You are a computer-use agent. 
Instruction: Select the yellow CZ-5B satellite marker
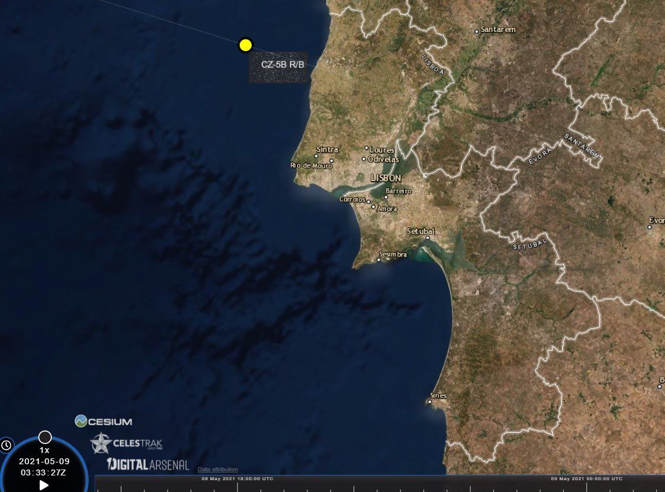[245, 45]
